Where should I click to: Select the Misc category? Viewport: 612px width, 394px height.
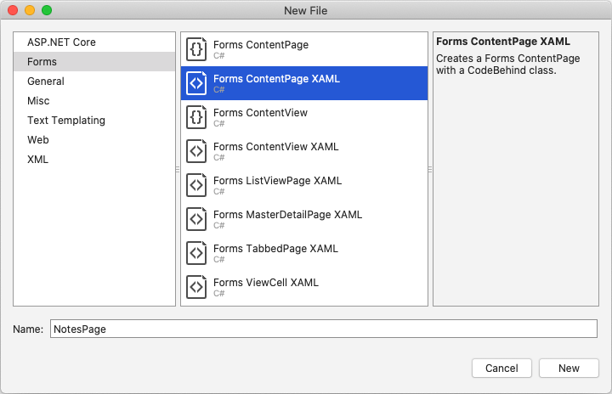pyautogui.click(x=38, y=101)
